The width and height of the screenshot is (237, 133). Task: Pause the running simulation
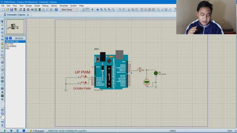click(17, 131)
